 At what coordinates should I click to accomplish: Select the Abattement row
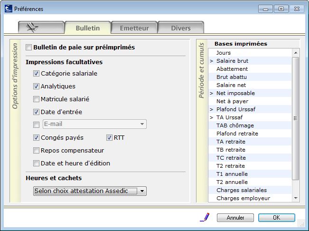(x=250, y=69)
